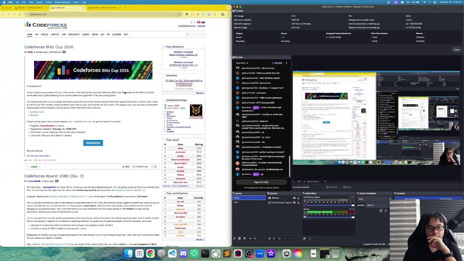Open Sublime Text from the Dock
Screen dimensions: 464x261
click(227, 254)
